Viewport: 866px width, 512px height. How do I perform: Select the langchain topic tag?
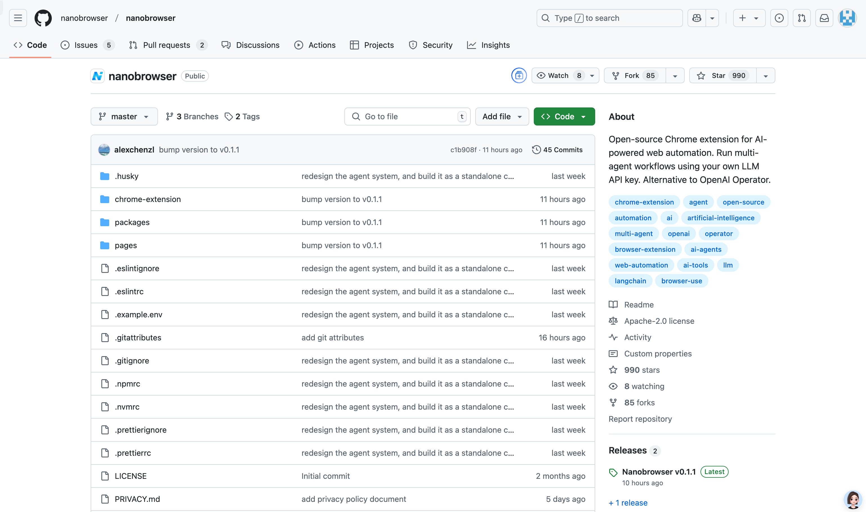(x=631, y=281)
